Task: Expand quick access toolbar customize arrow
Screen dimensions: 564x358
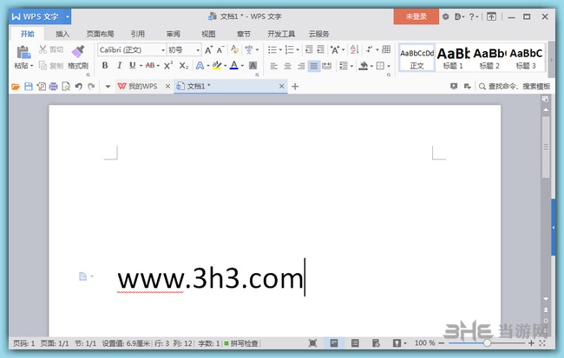Action: point(108,87)
